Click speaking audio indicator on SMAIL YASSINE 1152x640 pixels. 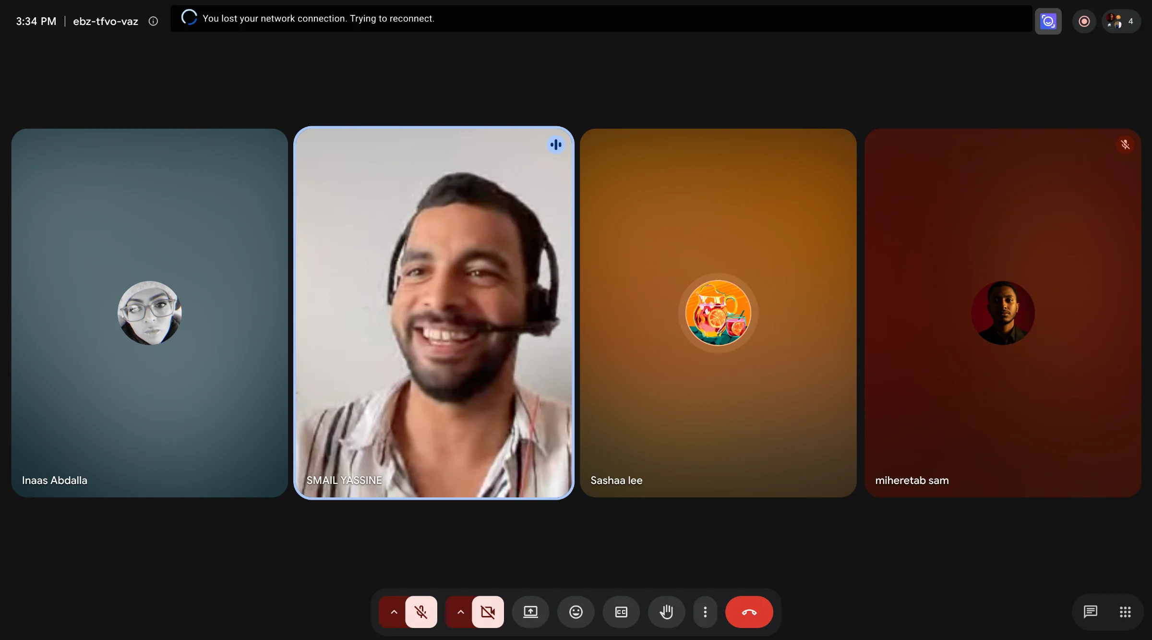556,145
